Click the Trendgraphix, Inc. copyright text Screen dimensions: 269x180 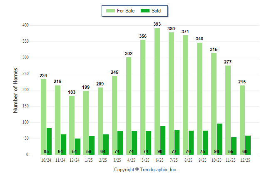coord(146,170)
